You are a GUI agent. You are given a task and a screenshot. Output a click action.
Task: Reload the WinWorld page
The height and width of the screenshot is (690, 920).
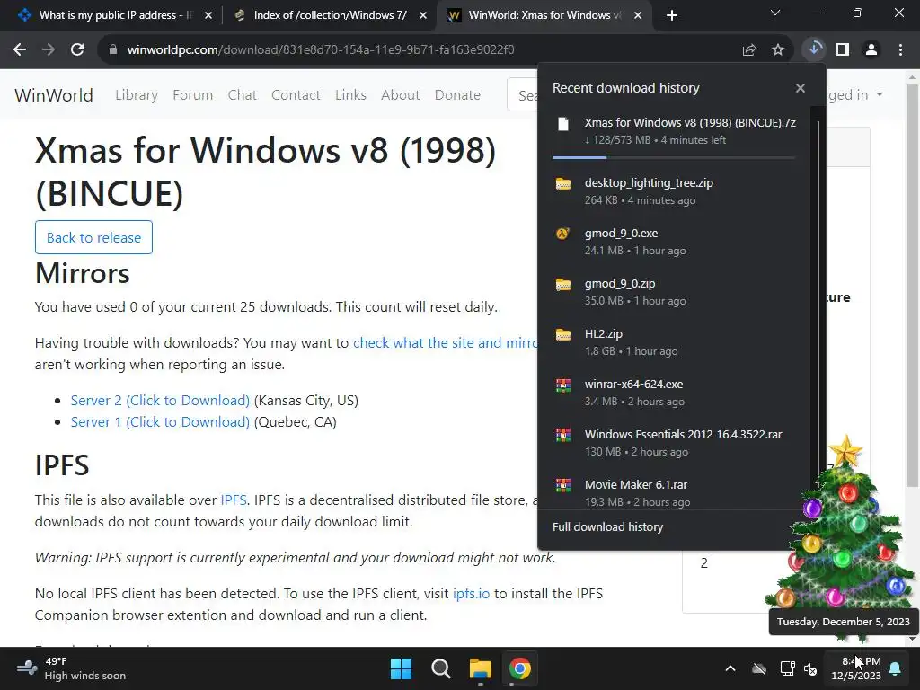77,50
